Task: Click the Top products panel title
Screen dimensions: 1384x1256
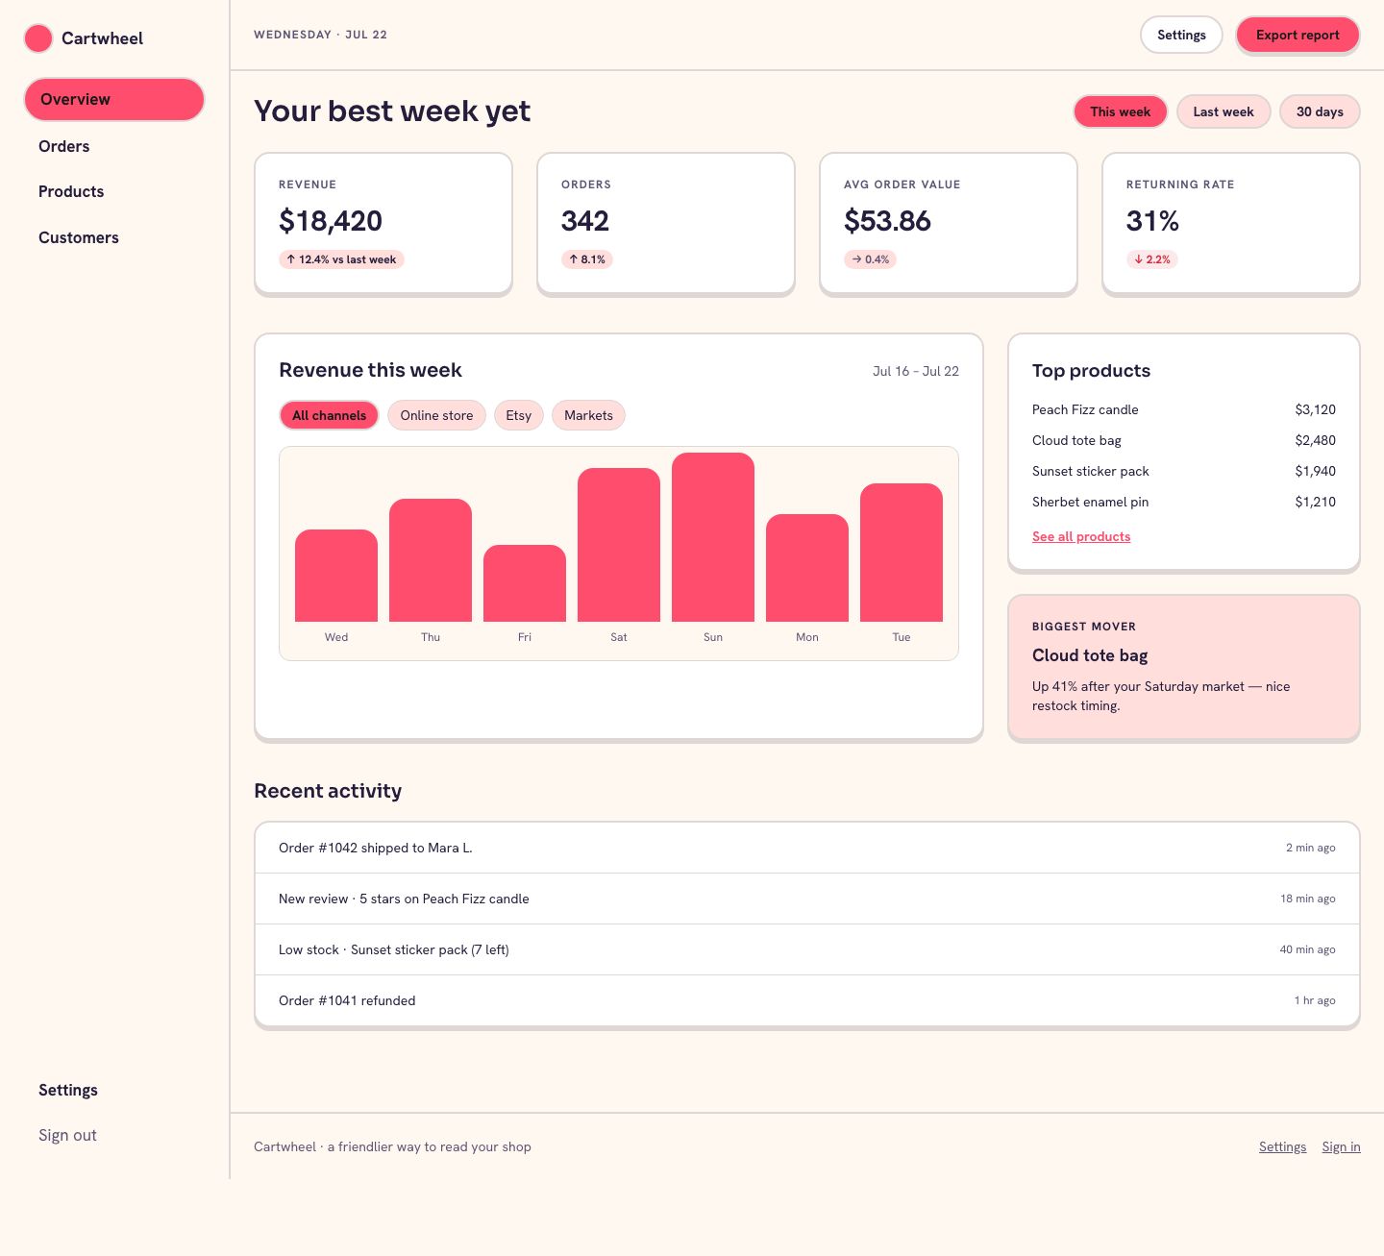Action: [x=1091, y=371]
